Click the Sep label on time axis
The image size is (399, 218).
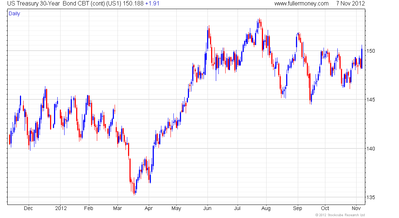coord(297,208)
